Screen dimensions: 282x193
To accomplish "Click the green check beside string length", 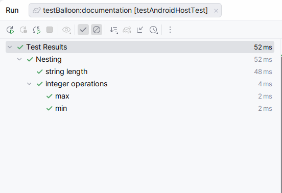I will (39, 71).
